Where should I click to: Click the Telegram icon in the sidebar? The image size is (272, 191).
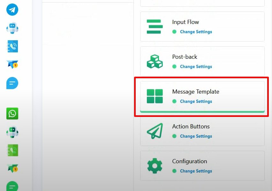click(x=12, y=10)
